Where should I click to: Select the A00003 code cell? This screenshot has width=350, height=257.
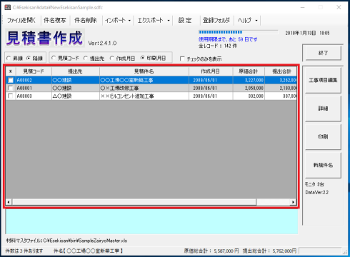coord(34,96)
